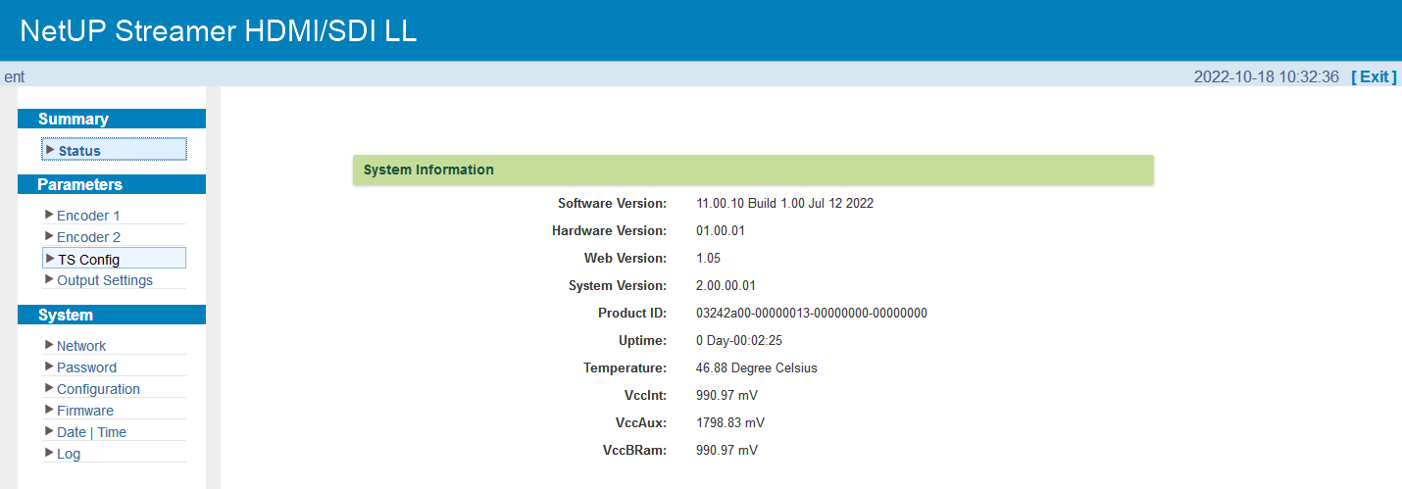Select uptime value 0 Day-00:02:25

point(739,341)
